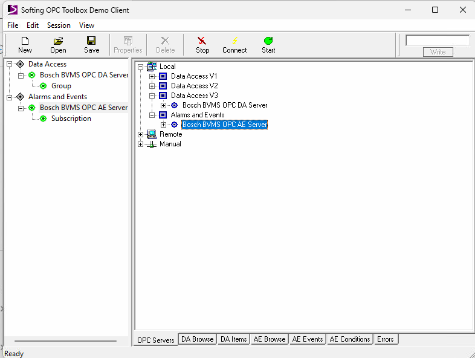Select Bosch BVMS OPC DA Server under V3

tap(225, 105)
